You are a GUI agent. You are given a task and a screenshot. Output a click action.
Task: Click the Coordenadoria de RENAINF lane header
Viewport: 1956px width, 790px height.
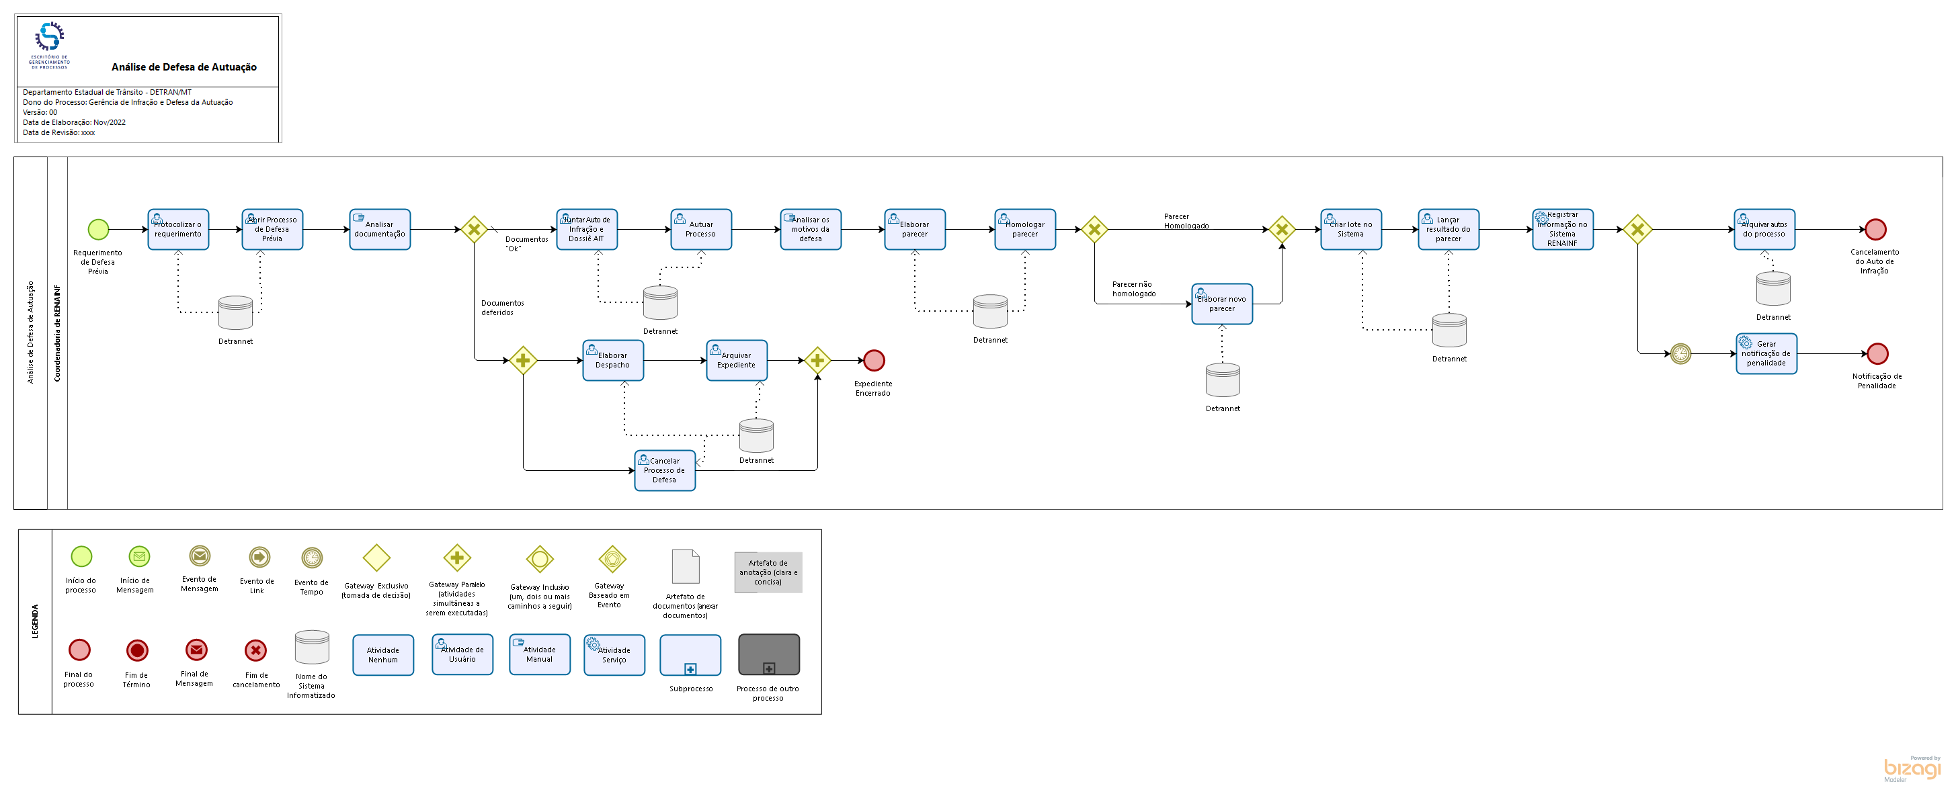58,333
